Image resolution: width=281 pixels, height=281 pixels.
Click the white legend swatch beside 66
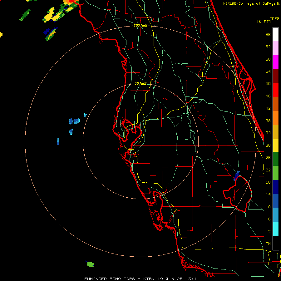click(x=276, y=34)
